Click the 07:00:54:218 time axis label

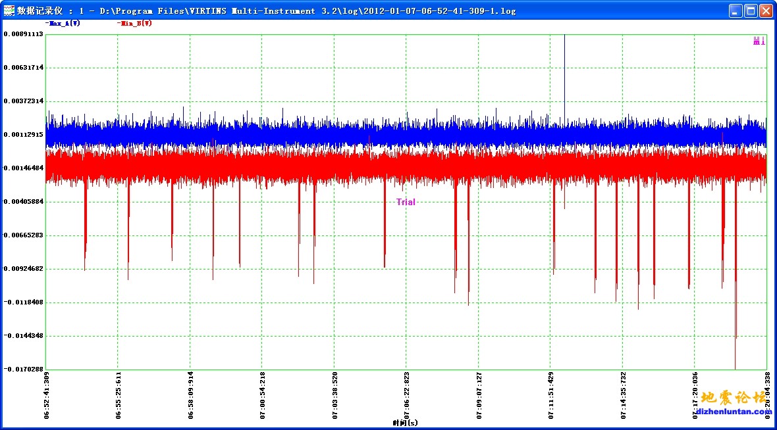pos(263,395)
